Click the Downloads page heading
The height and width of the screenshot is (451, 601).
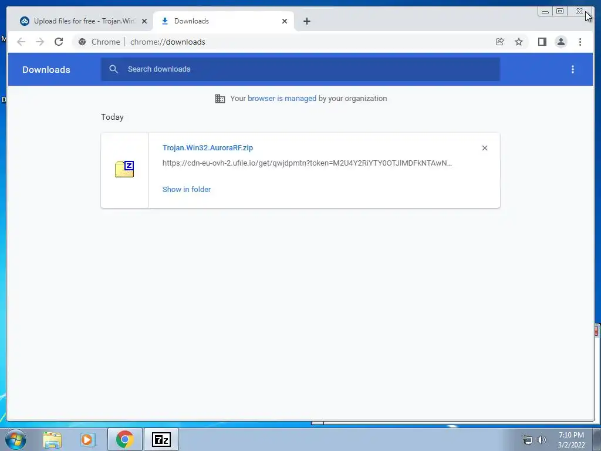click(46, 69)
